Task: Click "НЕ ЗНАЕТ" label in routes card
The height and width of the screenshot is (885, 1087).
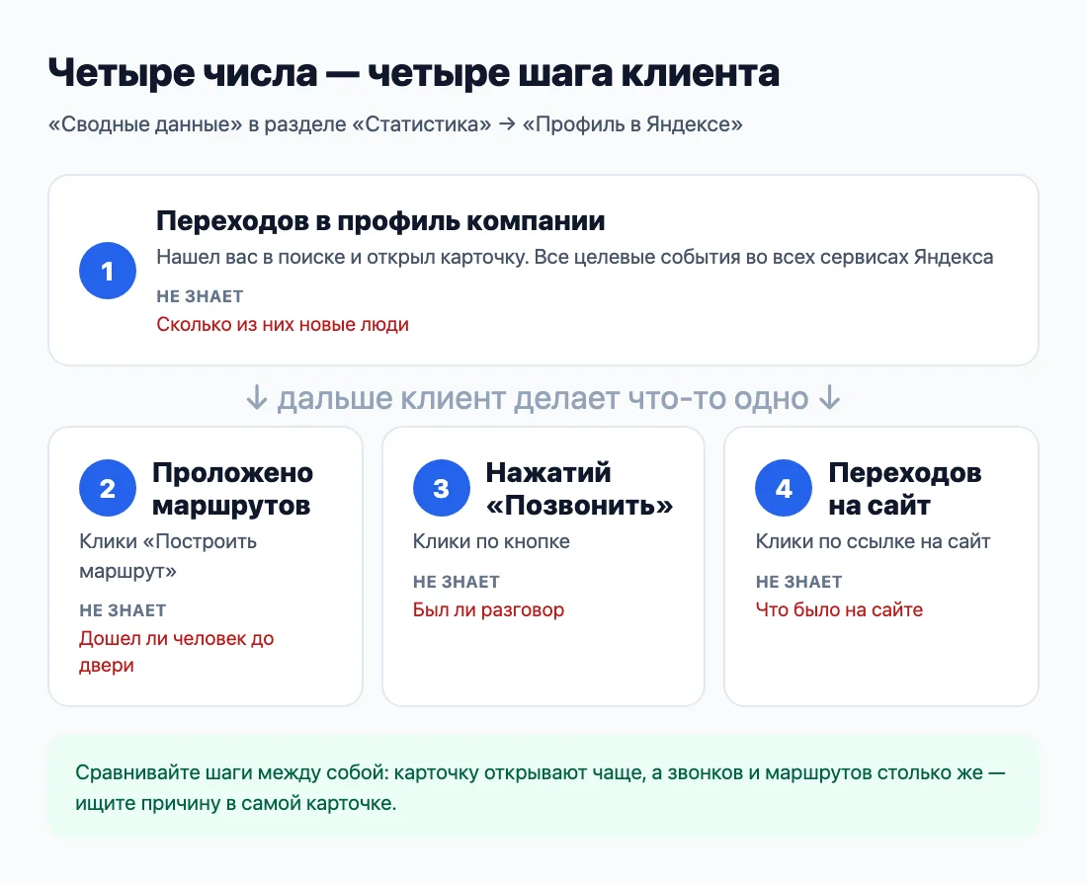Action: [123, 610]
